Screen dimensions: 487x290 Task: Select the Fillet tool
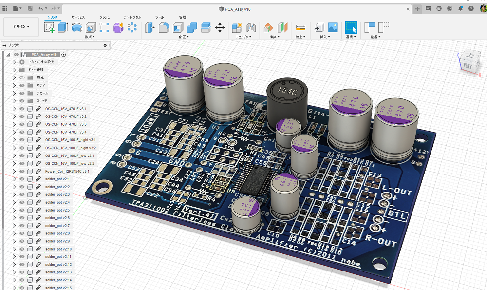click(164, 28)
